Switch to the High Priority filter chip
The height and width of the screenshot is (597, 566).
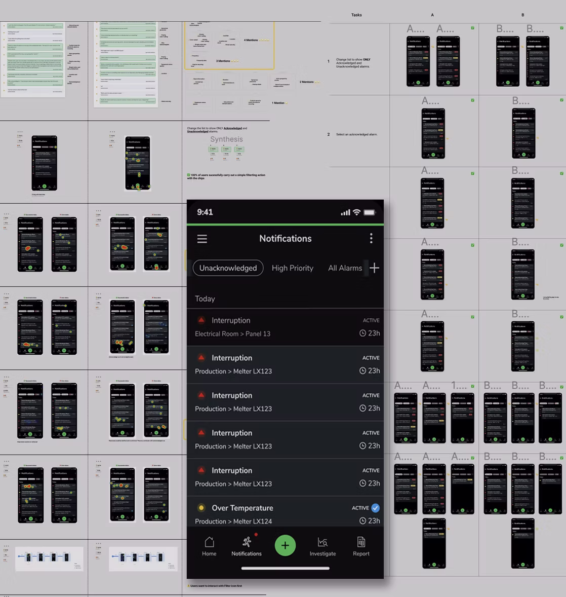click(x=293, y=268)
